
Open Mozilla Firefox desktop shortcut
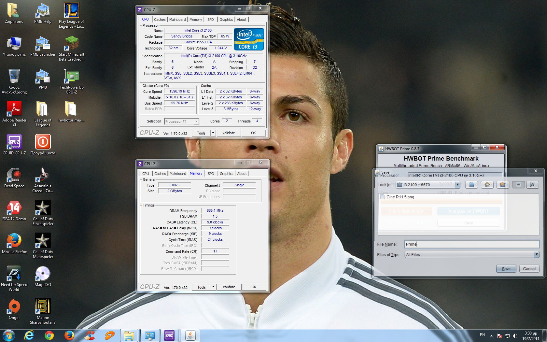(x=14, y=244)
